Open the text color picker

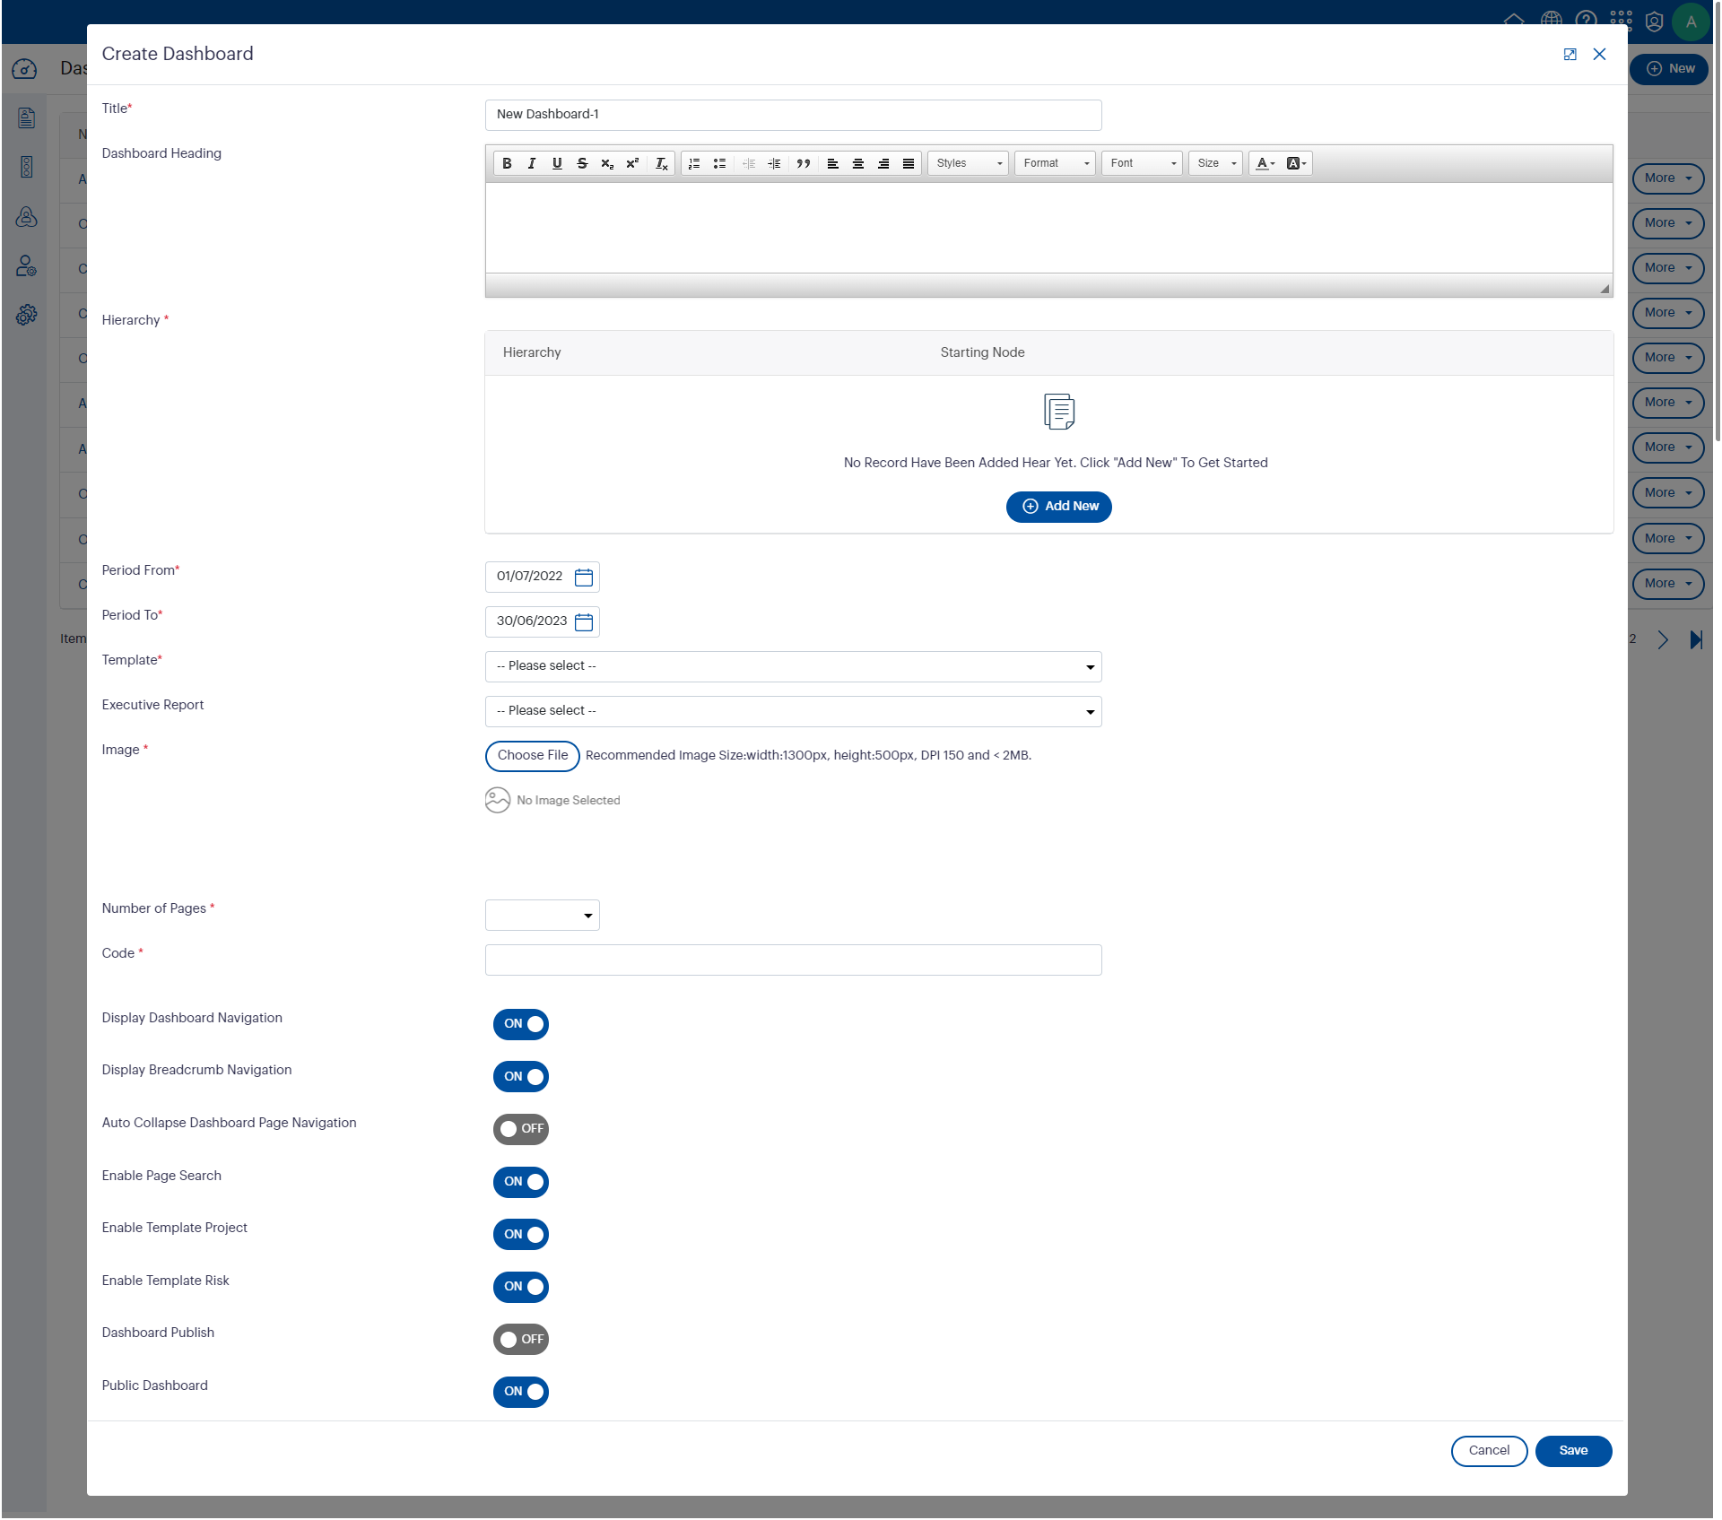[x=1265, y=163]
